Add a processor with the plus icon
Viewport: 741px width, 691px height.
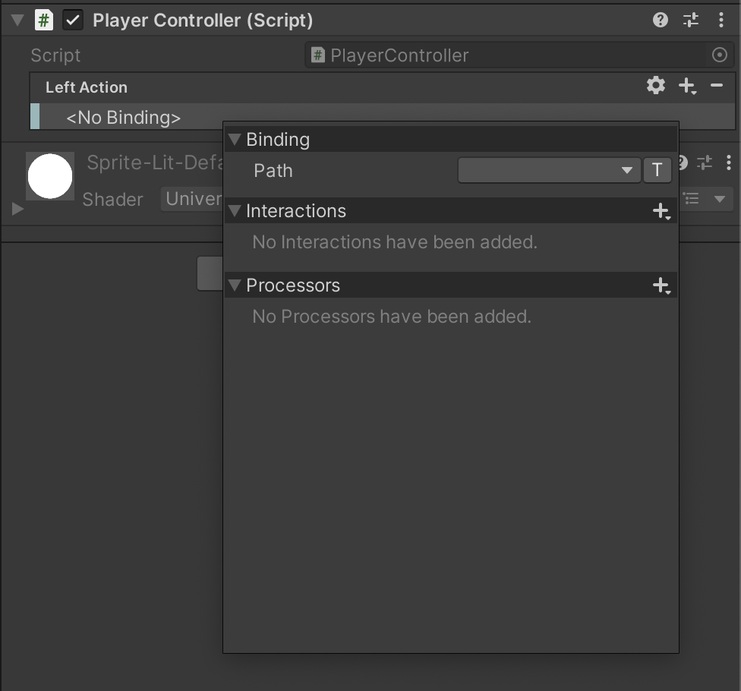click(661, 286)
